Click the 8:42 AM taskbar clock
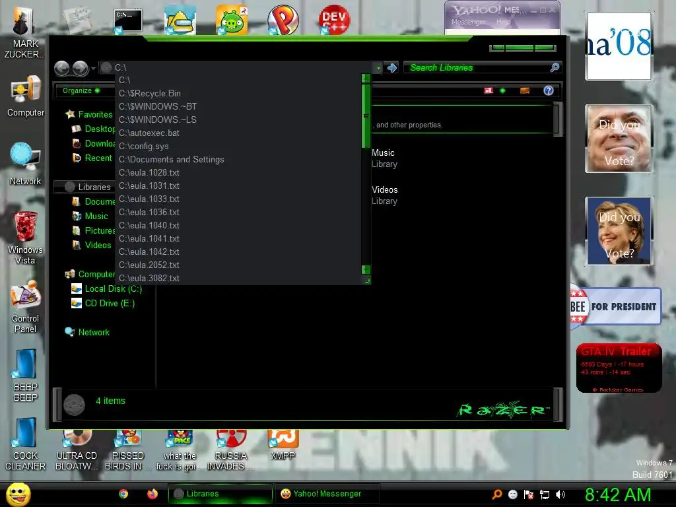This screenshot has width=676, height=507. (x=617, y=494)
